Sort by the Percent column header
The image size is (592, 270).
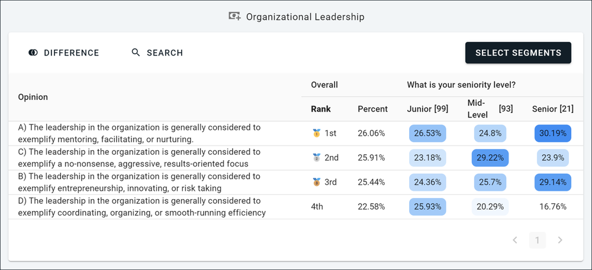point(372,109)
